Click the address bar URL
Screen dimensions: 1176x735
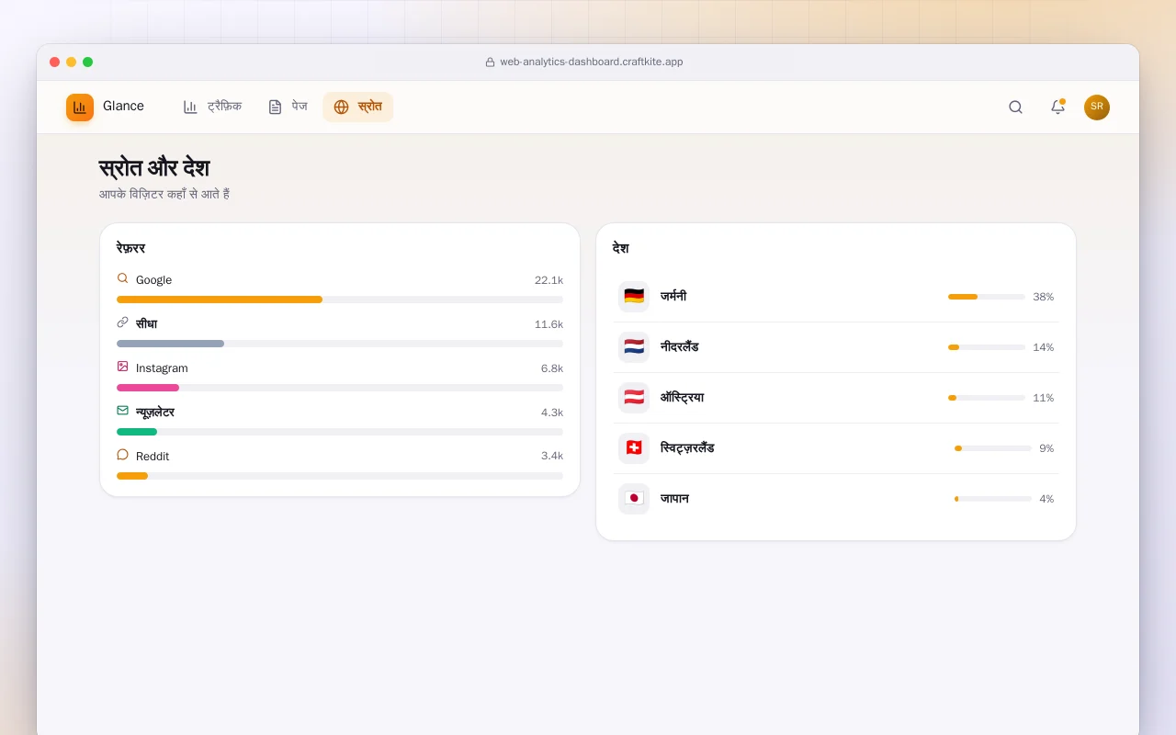point(592,62)
